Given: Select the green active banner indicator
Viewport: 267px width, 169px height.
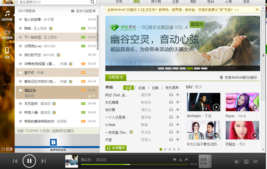Looking at the screenshot, I should [190, 69].
